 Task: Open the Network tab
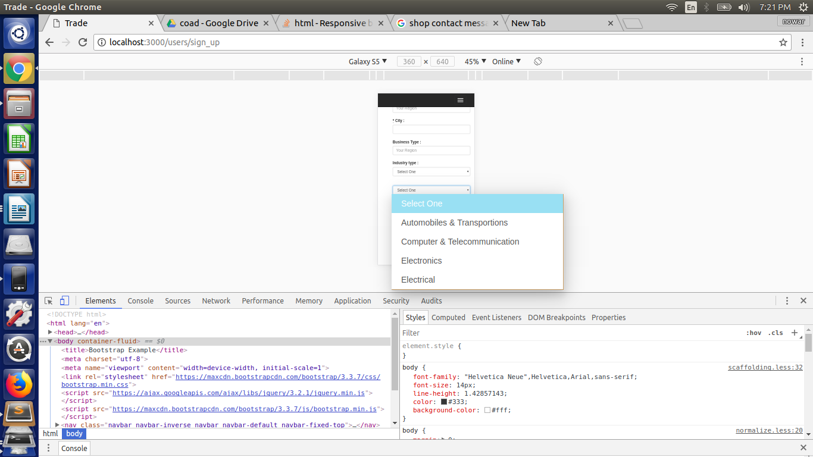216,301
